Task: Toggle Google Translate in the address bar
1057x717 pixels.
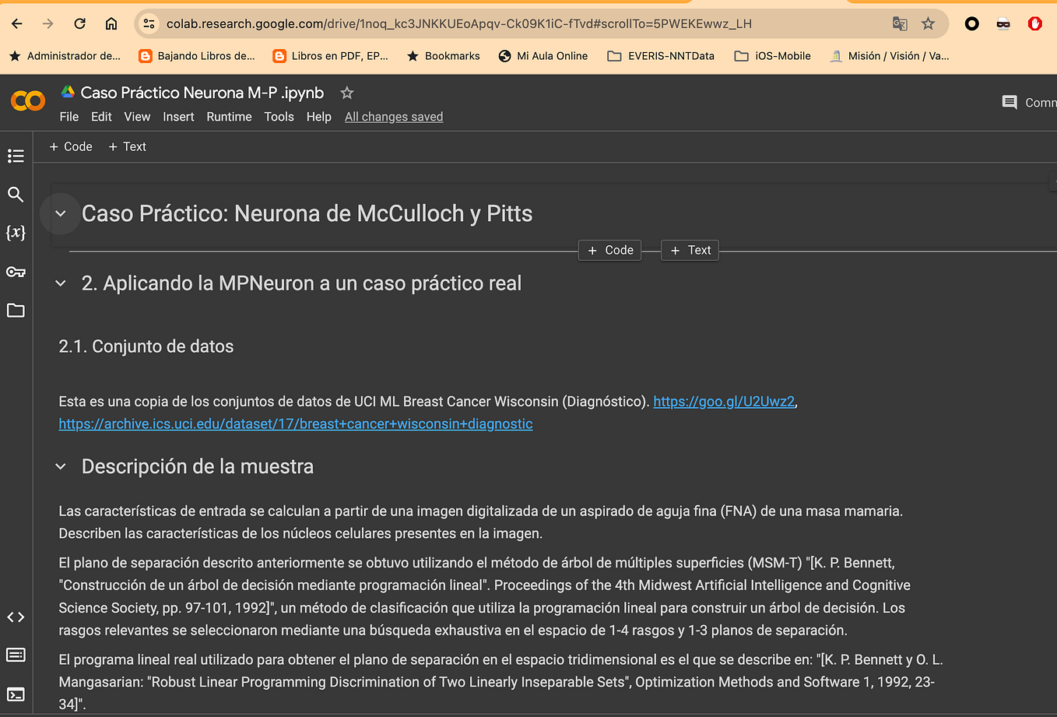Action: [900, 24]
